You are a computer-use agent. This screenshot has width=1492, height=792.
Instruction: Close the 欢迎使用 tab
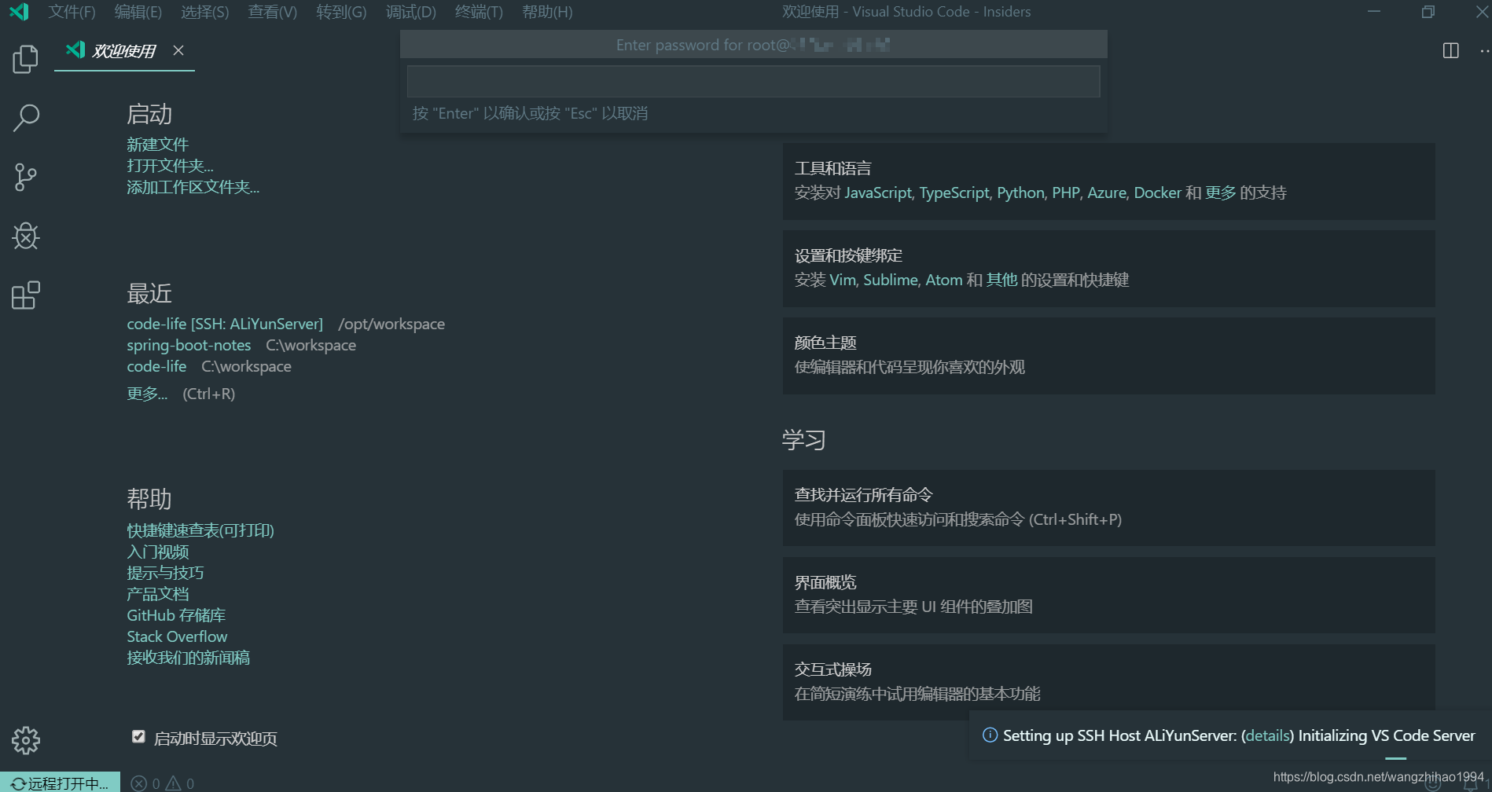coord(178,50)
